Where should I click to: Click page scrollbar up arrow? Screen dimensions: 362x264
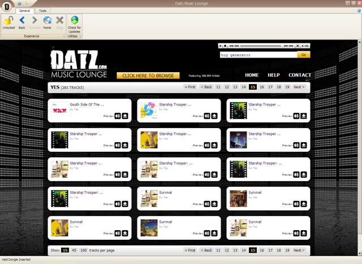click(360, 42)
